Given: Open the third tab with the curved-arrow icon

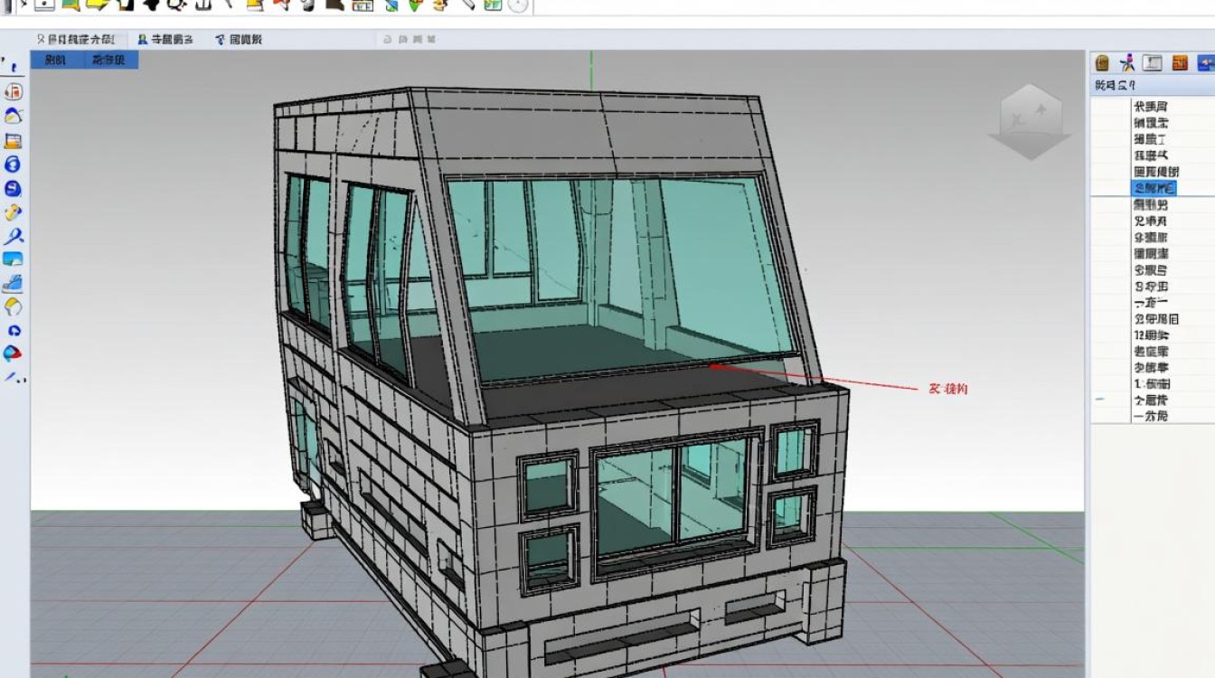Looking at the screenshot, I should [x=239, y=39].
